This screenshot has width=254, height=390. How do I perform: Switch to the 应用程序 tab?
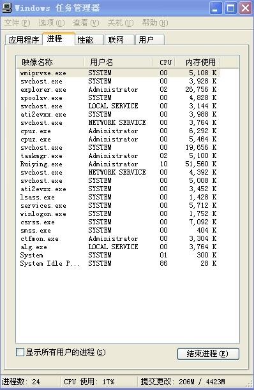pos(24,40)
